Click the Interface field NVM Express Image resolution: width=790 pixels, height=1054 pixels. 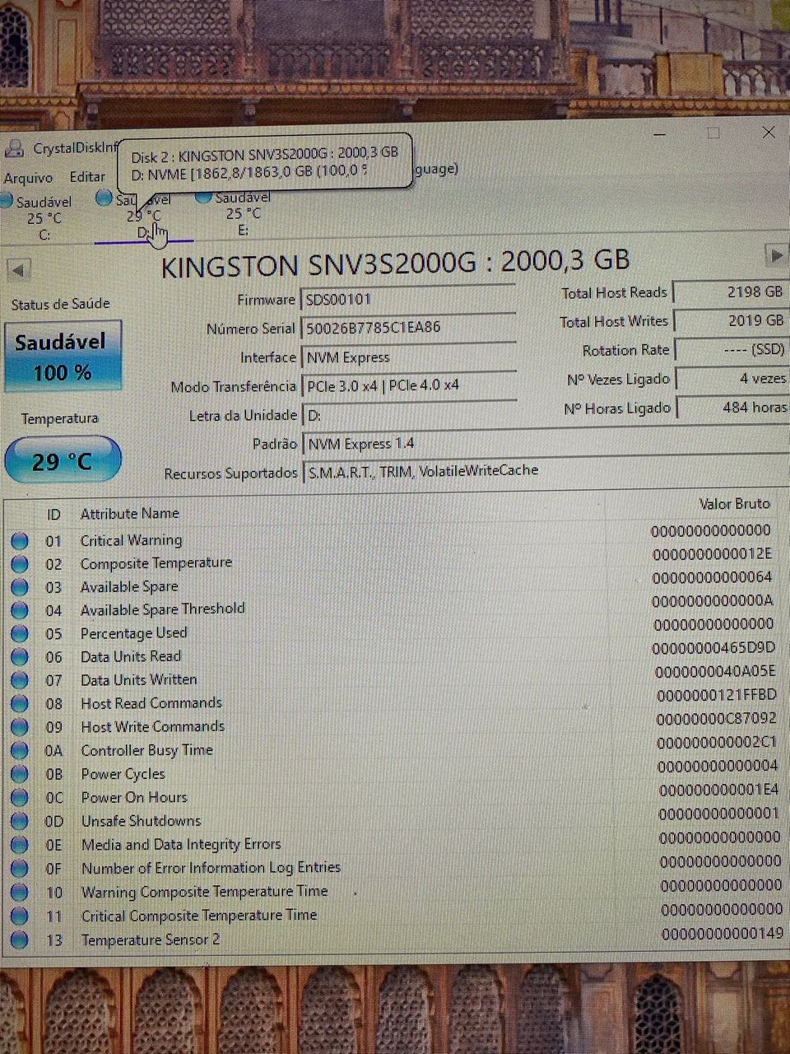[408, 357]
